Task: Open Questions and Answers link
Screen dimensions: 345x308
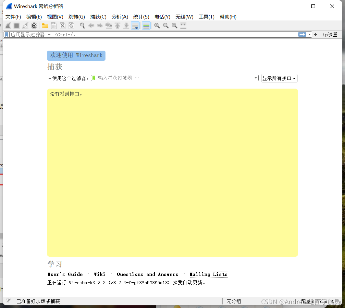Action: point(147,274)
